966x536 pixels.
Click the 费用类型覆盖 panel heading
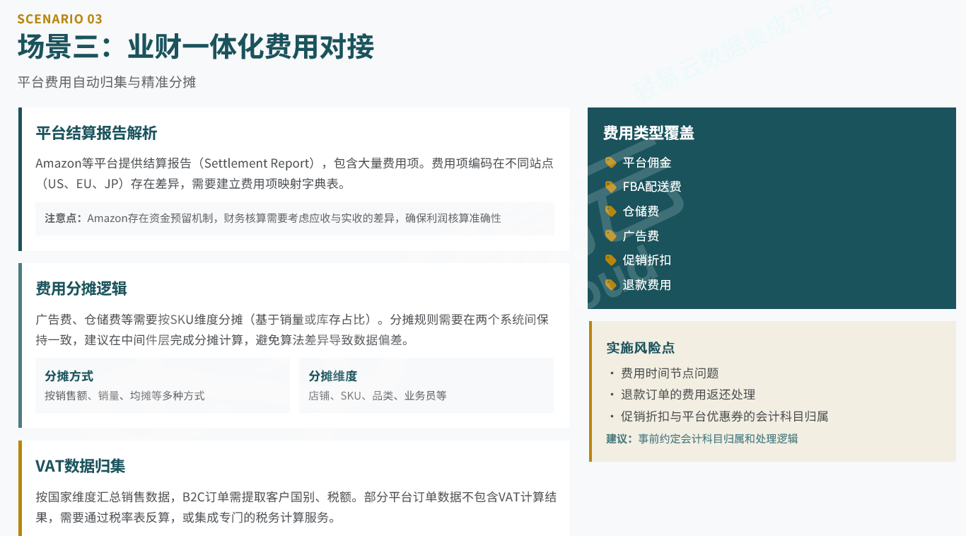point(648,133)
